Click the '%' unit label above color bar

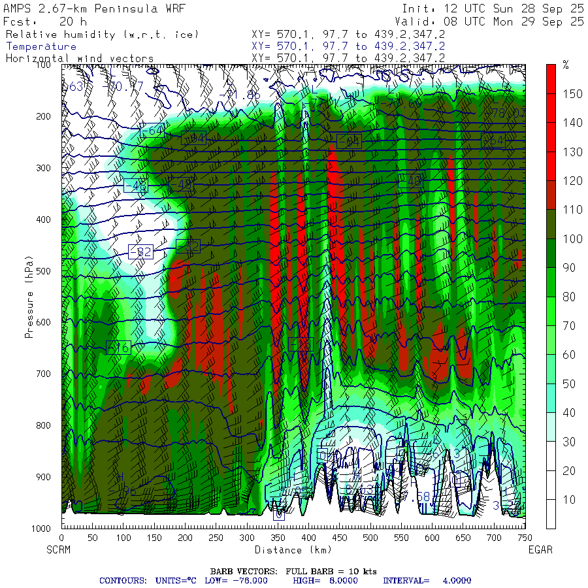click(566, 65)
